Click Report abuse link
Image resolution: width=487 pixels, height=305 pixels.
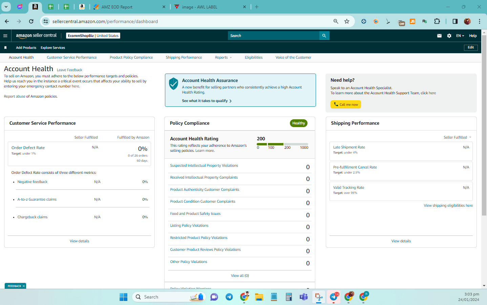(x=15, y=97)
